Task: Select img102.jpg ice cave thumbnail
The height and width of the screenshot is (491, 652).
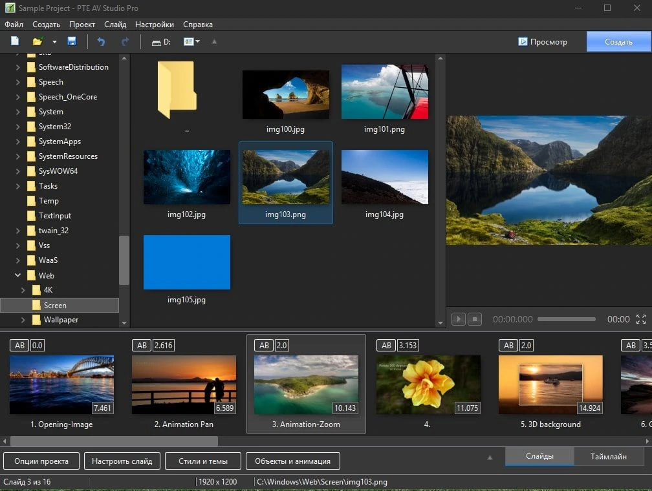Action: tap(187, 177)
